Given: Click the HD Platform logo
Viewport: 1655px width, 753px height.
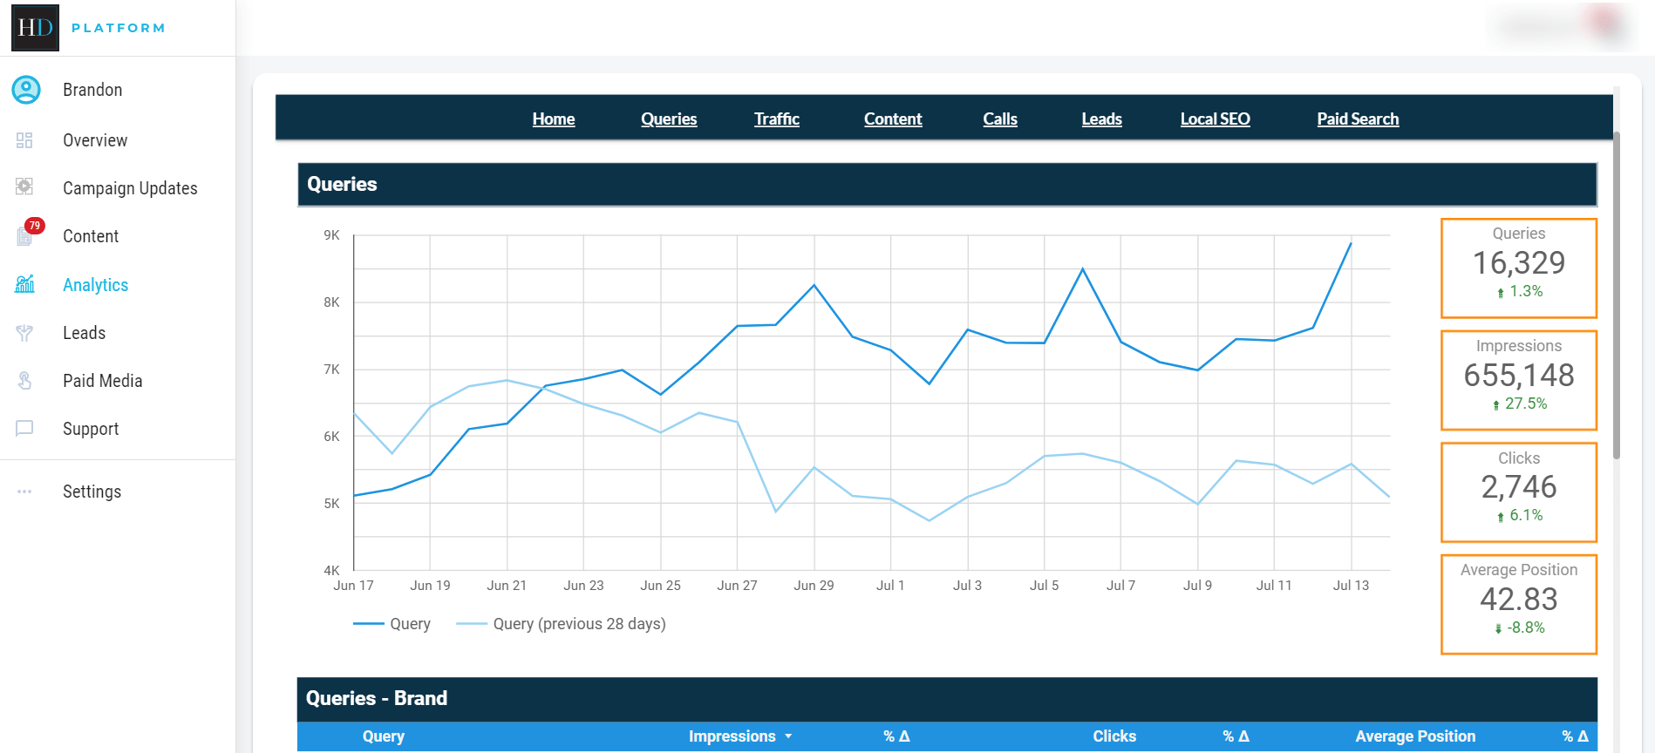Looking at the screenshot, I should pyautogui.click(x=88, y=28).
